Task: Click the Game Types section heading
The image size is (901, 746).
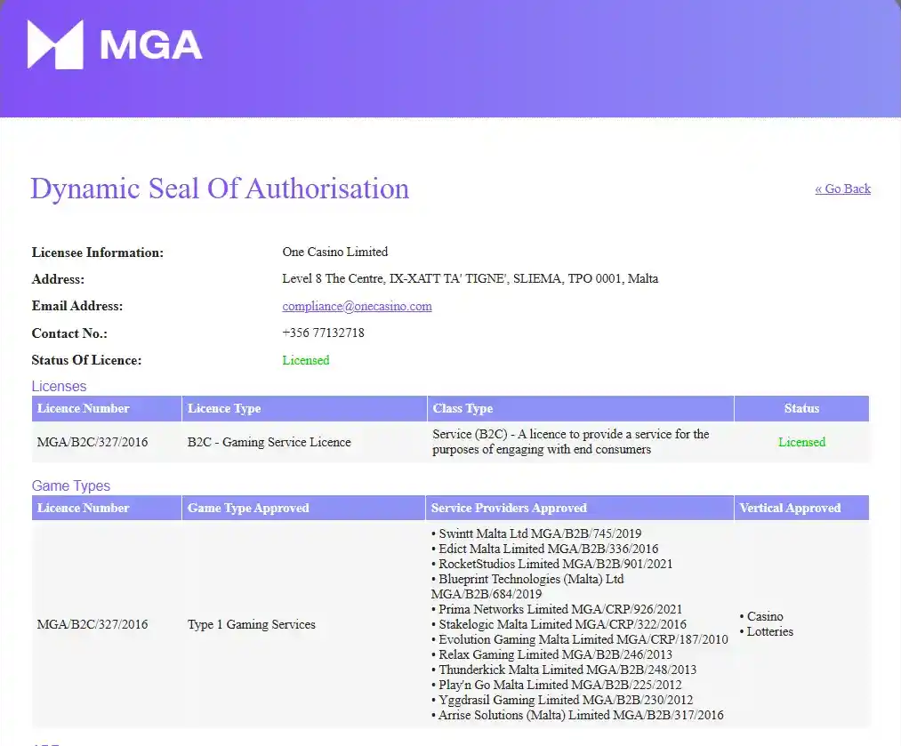Action: click(x=70, y=485)
